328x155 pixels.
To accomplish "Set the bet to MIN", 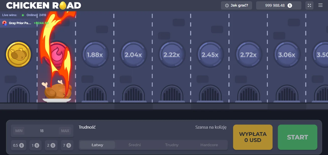I will (x=19, y=131).
